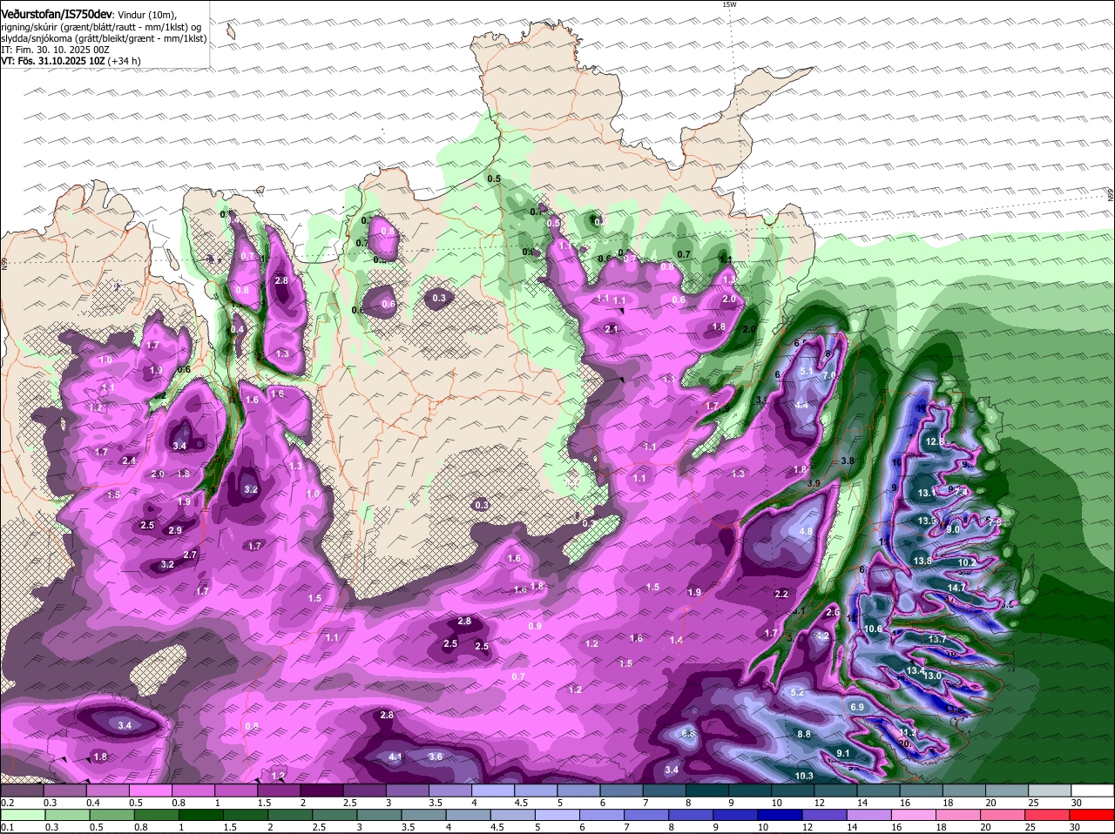
Task: Click the 9.0 precipitation value on the map
Action: [x=953, y=529]
